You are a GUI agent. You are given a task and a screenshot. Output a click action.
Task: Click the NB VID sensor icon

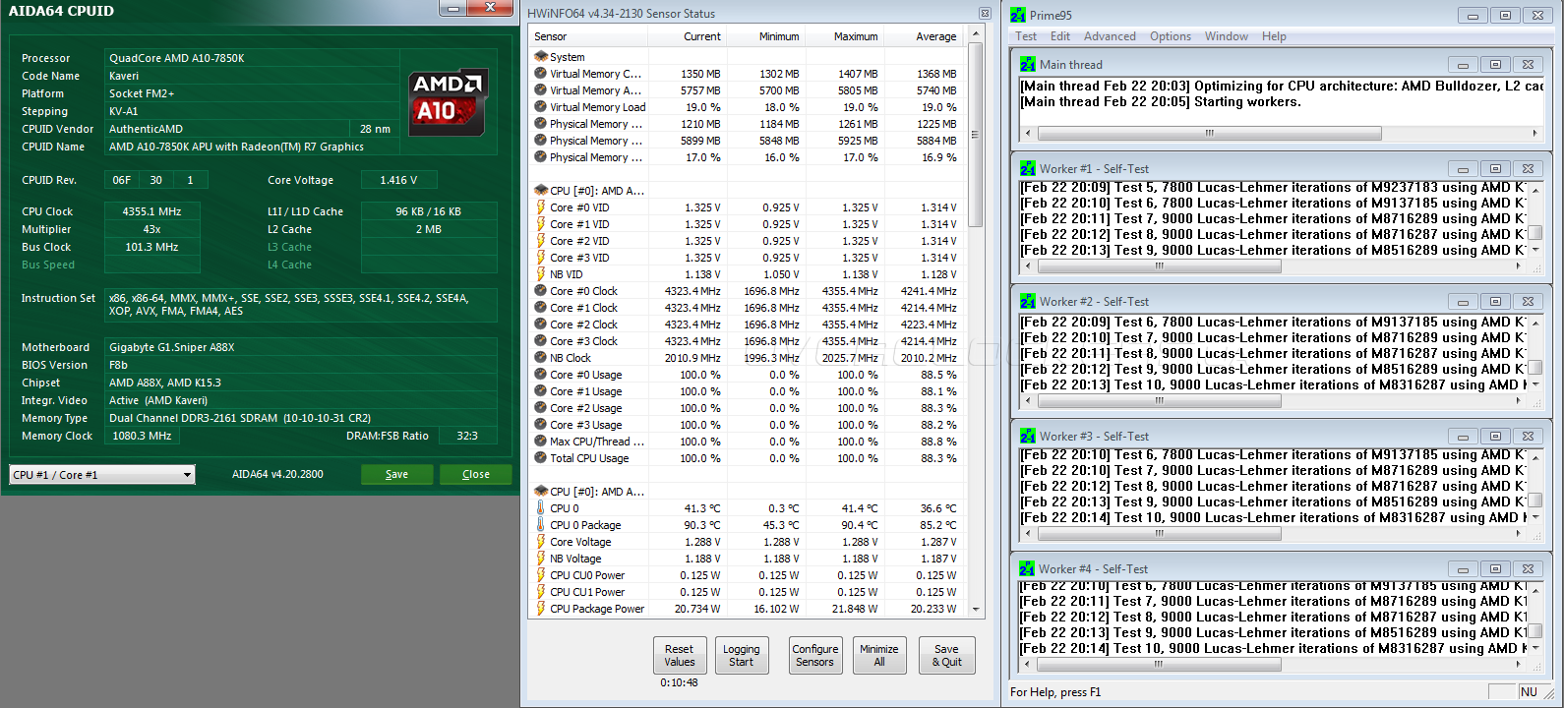click(540, 274)
